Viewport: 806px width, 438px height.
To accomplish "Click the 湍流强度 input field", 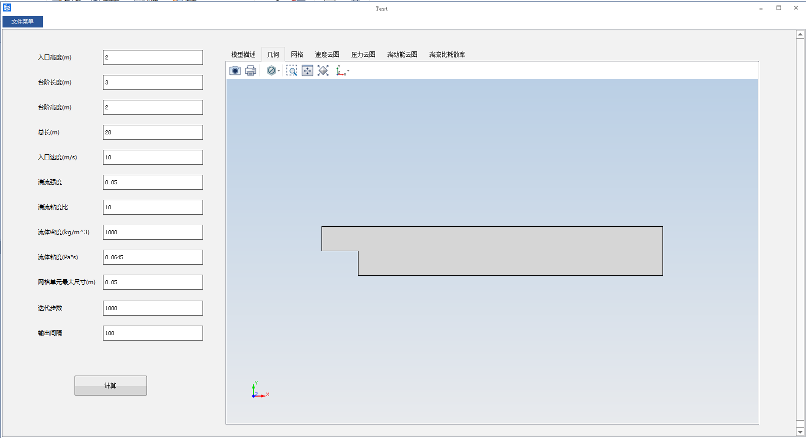I will [153, 182].
